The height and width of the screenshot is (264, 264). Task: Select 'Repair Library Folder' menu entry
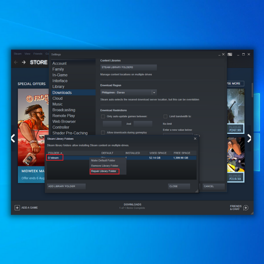104,171
